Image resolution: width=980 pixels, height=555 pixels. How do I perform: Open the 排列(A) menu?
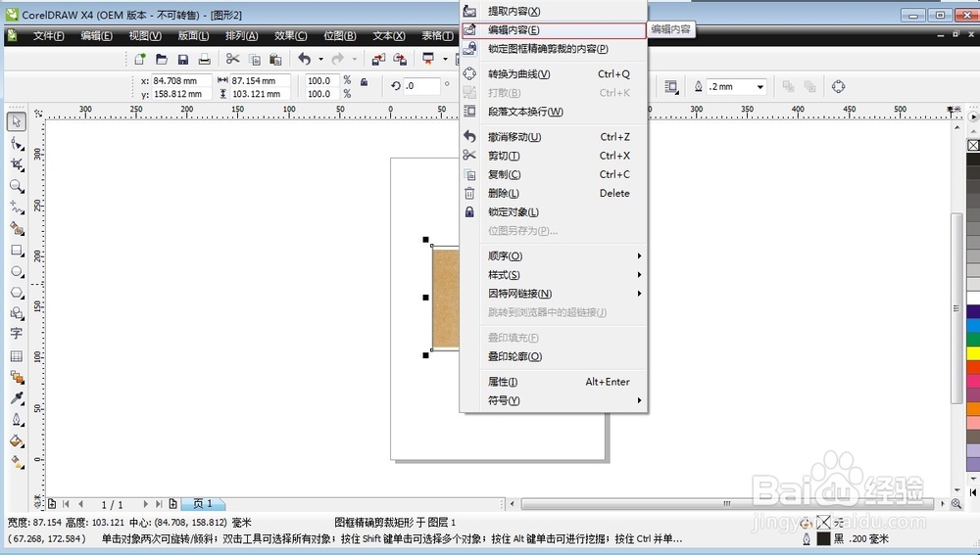[242, 36]
